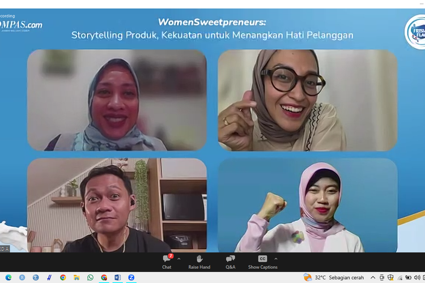Click the volume speaker tray icon
This screenshot has height=283, width=425.
coord(418,277)
